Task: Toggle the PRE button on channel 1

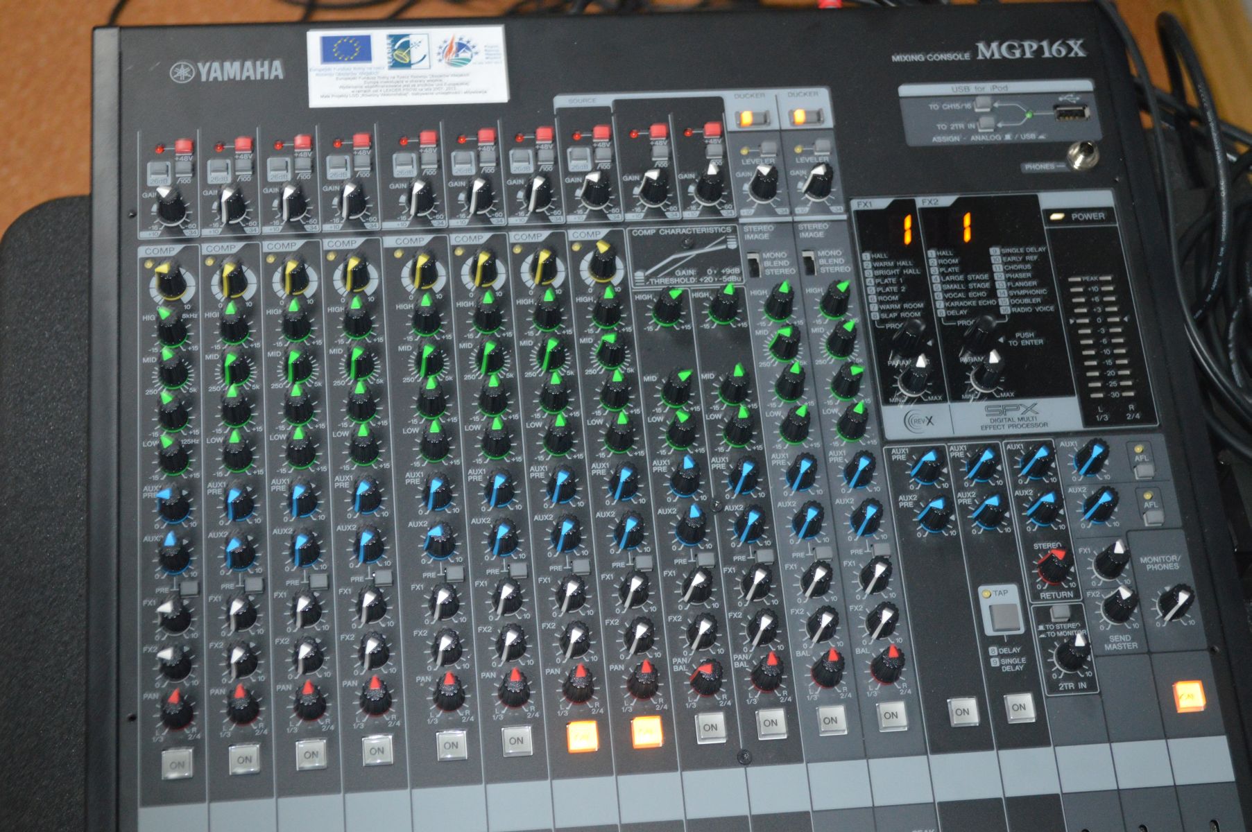Action: click(189, 589)
